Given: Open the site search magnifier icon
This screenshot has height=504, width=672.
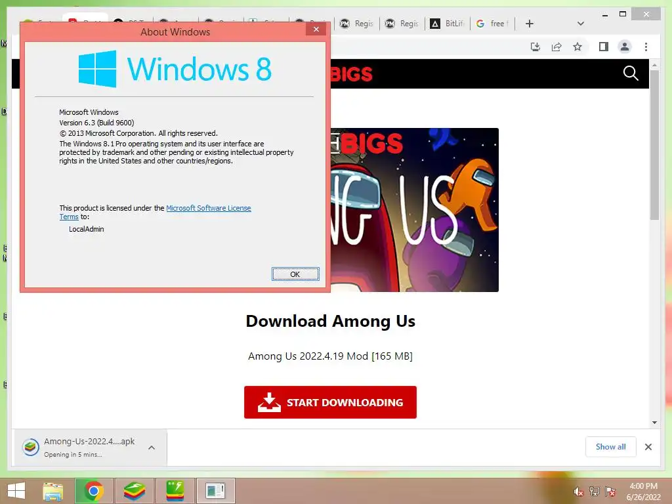Looking at the screenshot, I should pos(631,73).
